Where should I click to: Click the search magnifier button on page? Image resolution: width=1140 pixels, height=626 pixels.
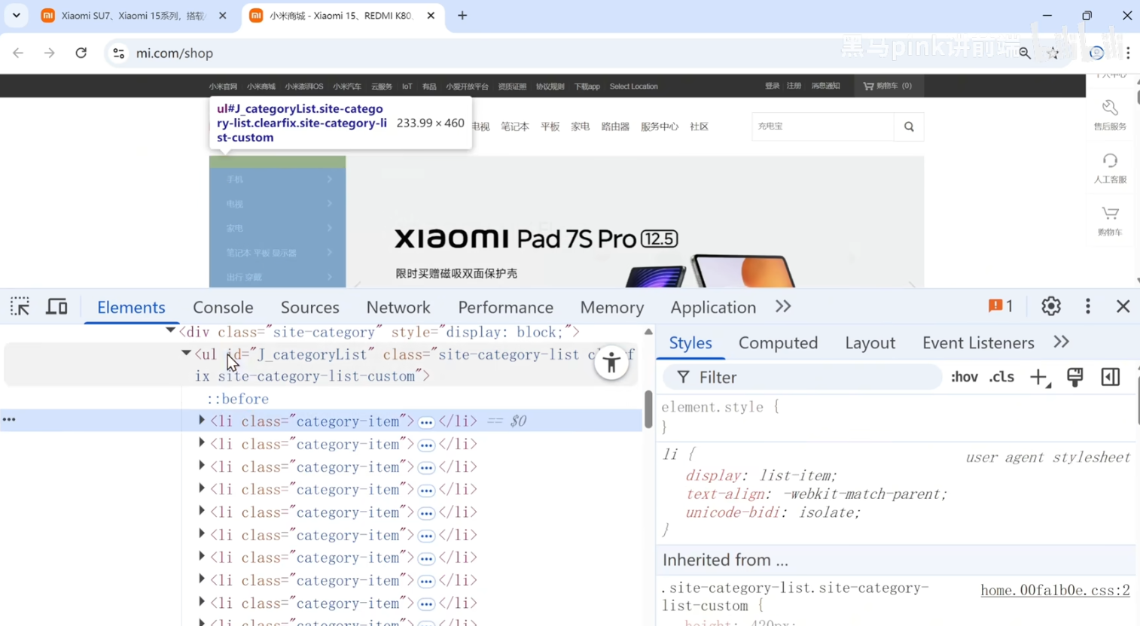909,126
